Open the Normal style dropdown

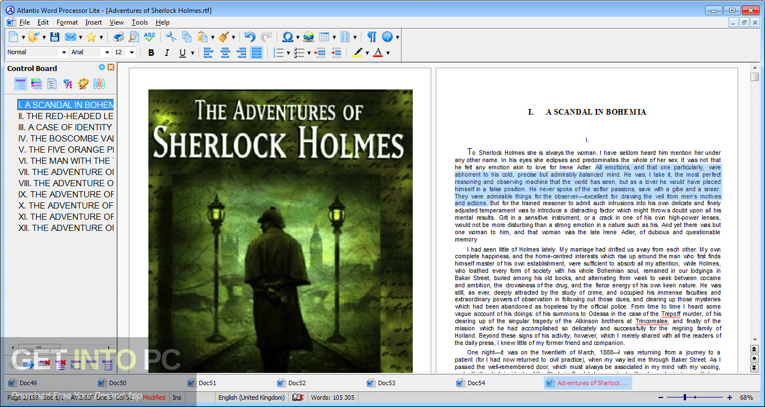(63, 52)
